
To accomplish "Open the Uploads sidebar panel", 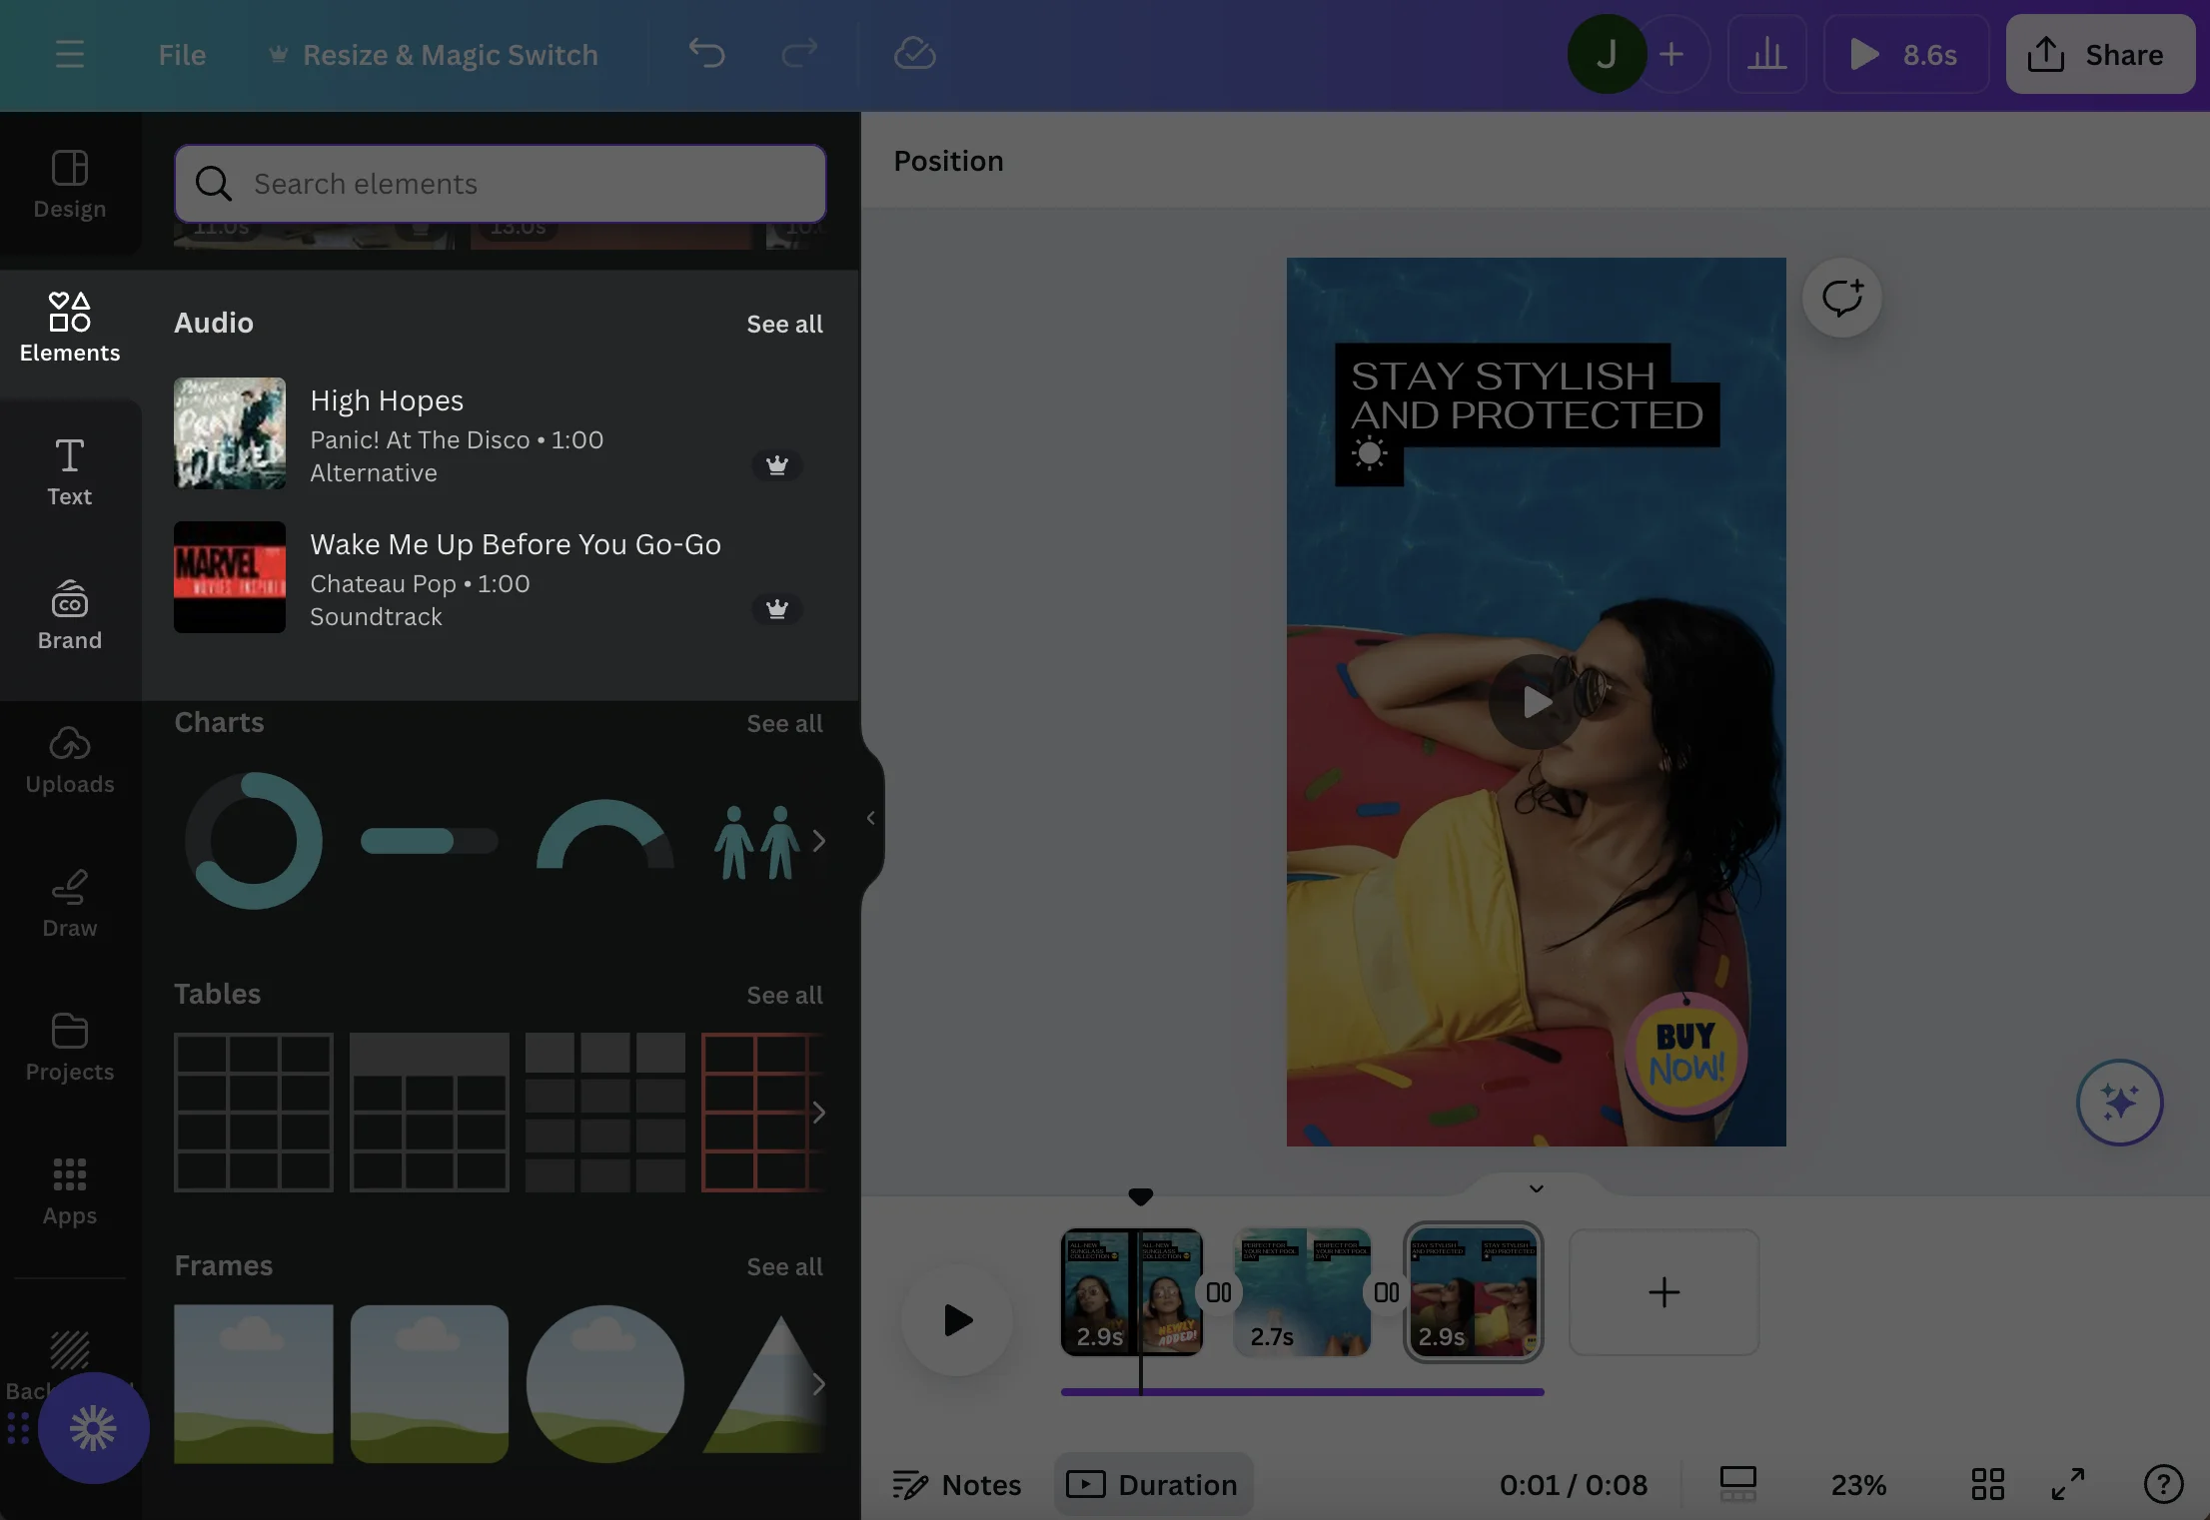I will pyautogui.click(x=70, y=761).
